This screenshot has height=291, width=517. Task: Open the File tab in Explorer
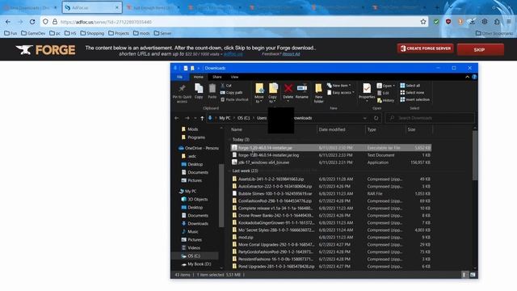179,77
